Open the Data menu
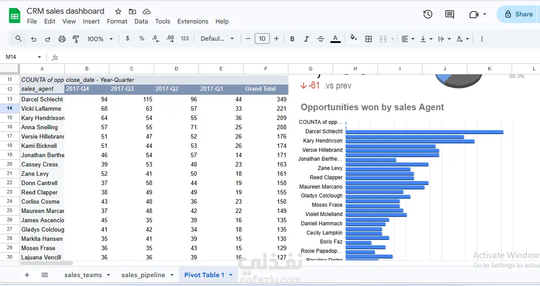540x286 pixels. 141,21
